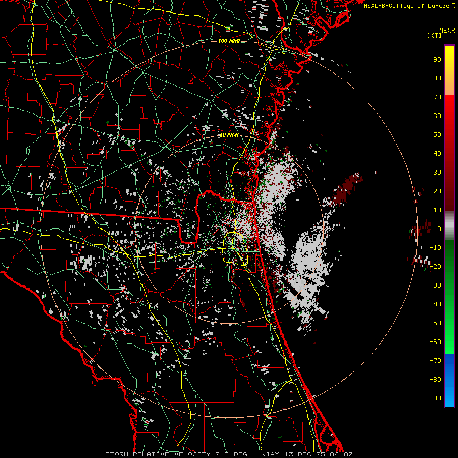Click the 50 value on velocity scale
Viewport: 458px width, 458px height.
point(437,135)
